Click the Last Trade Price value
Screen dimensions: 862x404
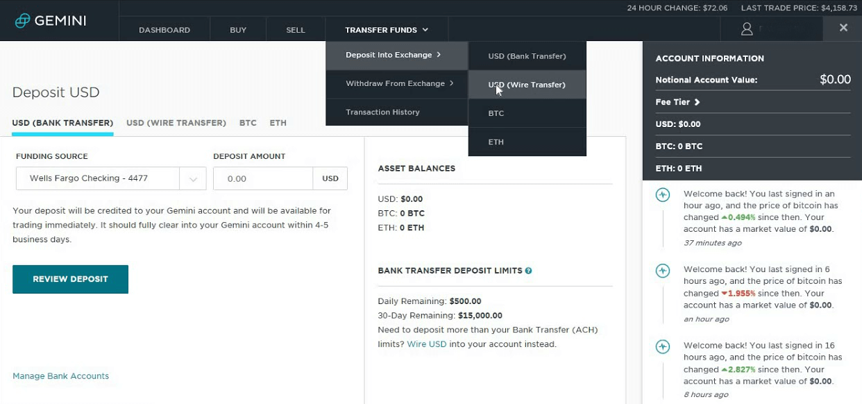click(839, 8)
